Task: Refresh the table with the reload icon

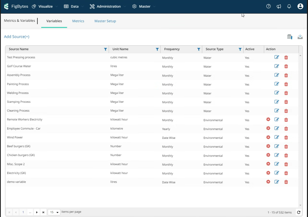Action: (299, 212)
